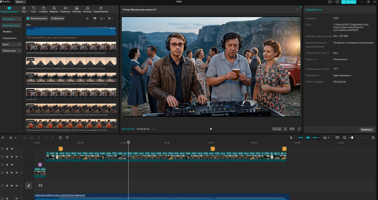Screen dimensions: 378x200
Task: Click the aspect ratio icon in player
Action: [292, 129]
